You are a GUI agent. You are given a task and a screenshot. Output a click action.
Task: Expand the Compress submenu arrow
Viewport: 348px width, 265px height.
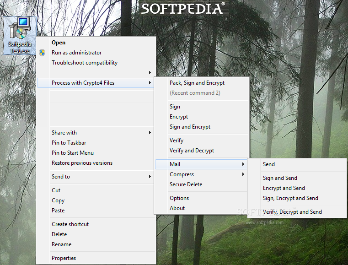click(243, 174)
